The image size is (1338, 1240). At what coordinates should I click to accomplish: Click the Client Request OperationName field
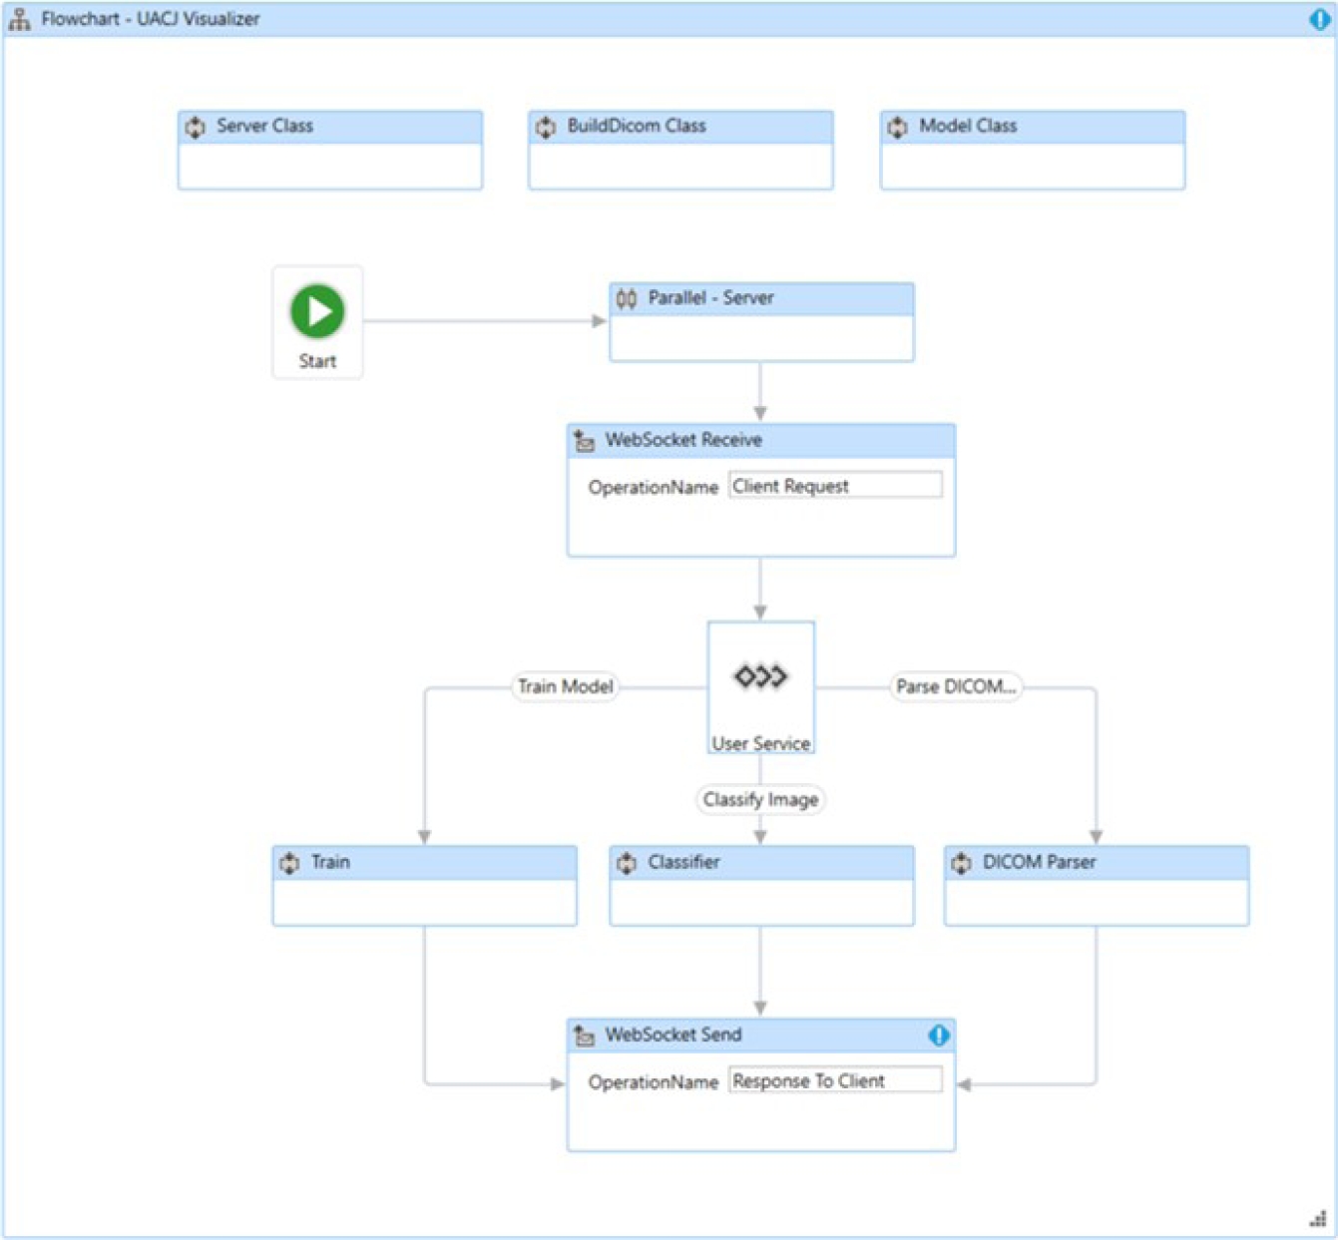834,486
